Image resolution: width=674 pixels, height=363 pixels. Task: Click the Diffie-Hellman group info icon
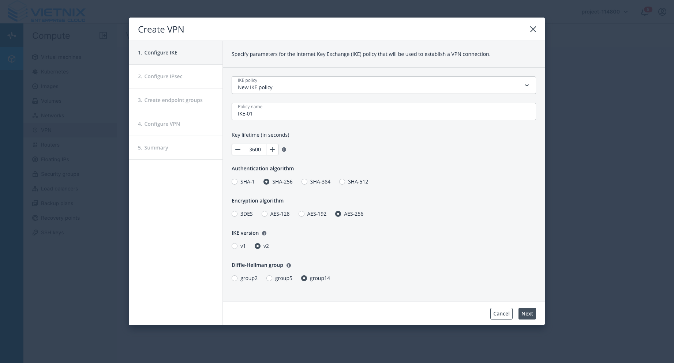point(289,265)
